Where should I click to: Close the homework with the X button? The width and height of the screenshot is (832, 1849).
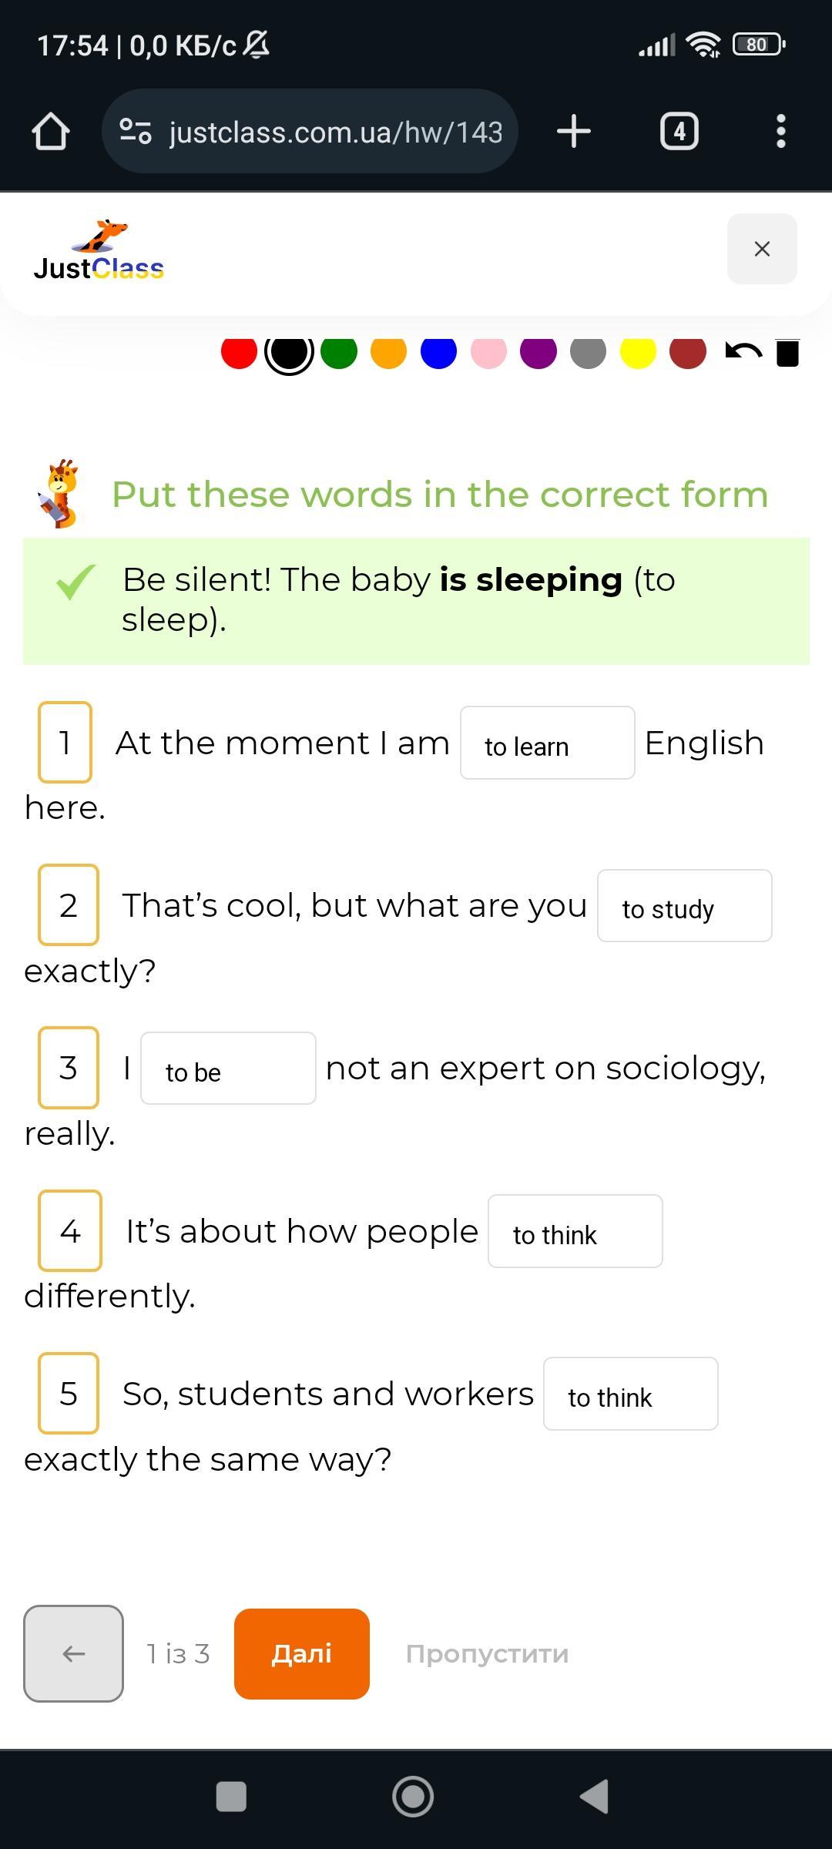[762, 249]
